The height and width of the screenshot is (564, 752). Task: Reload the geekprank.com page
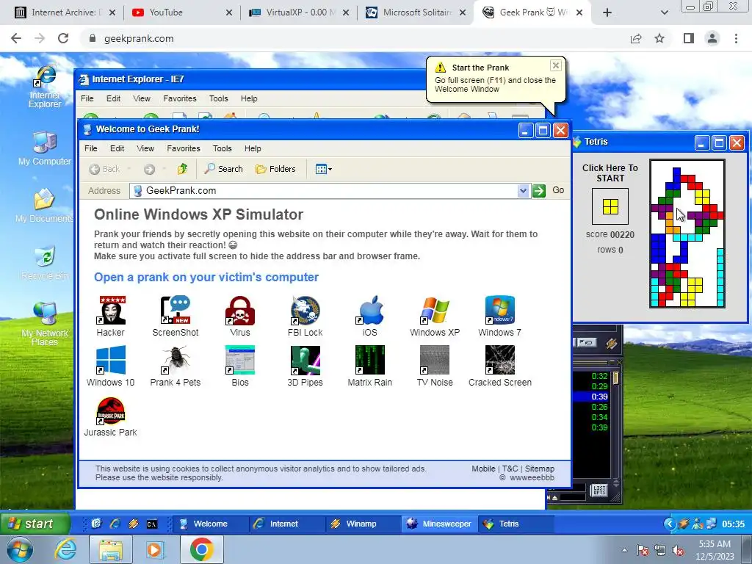coord(63,38)
